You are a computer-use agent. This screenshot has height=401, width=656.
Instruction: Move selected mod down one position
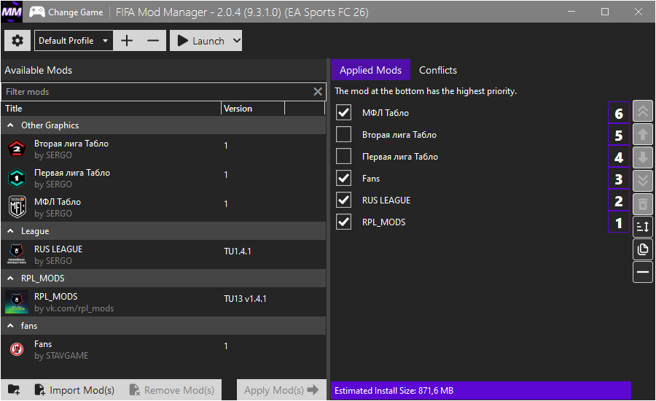pos(643,157)
